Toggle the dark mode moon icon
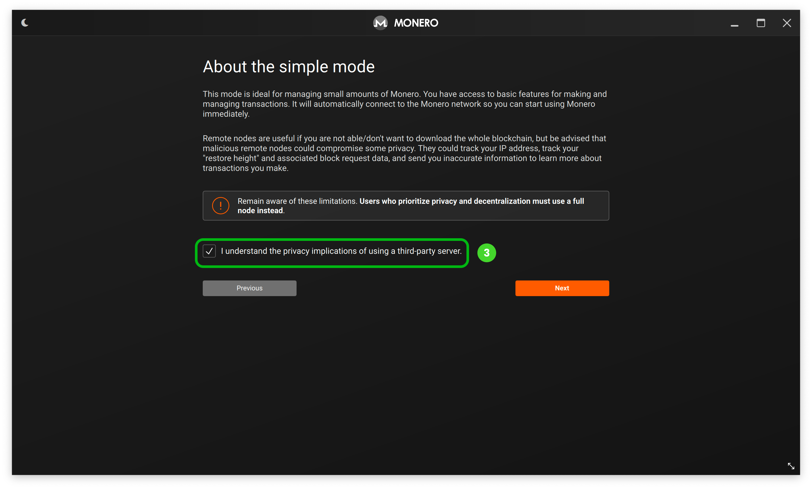 [x=25, y=23]
